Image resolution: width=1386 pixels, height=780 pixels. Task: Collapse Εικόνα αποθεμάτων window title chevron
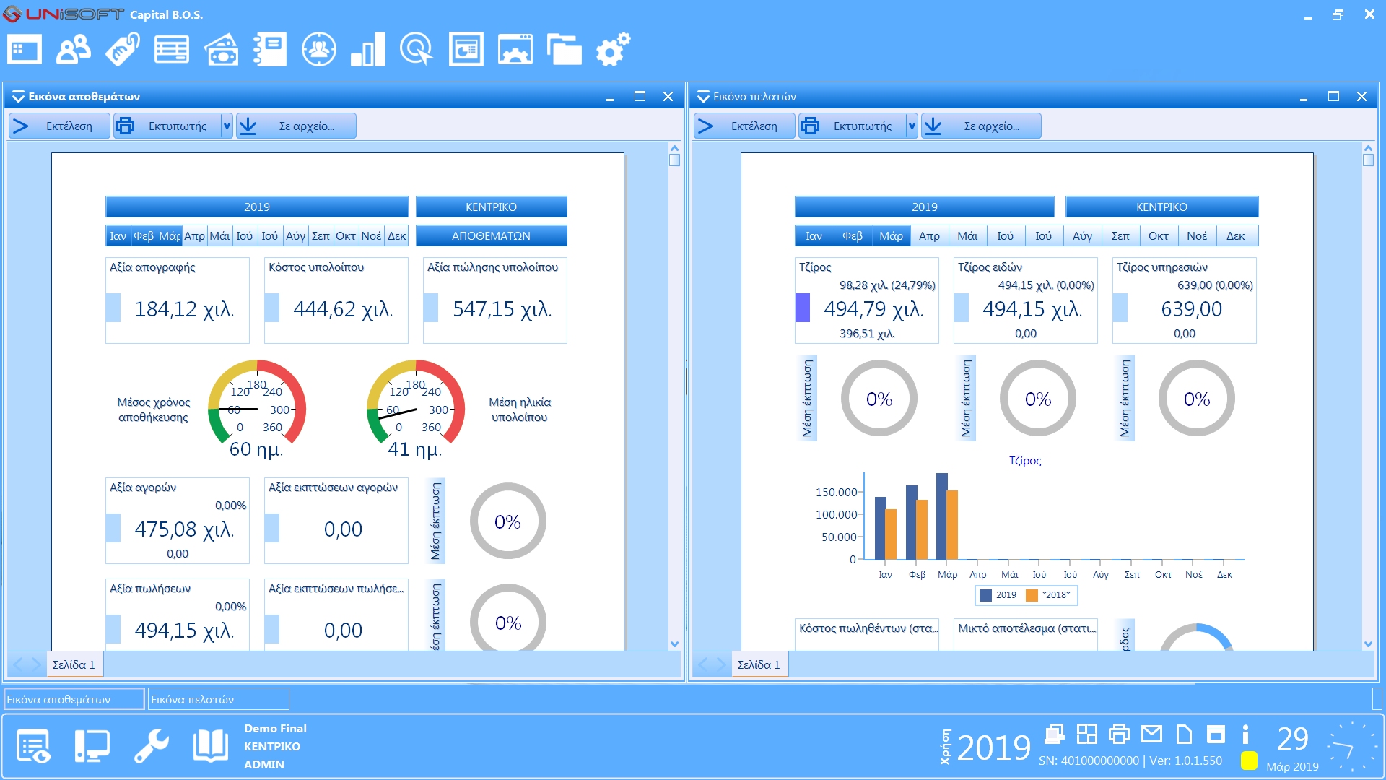click(x=18, y=96)
